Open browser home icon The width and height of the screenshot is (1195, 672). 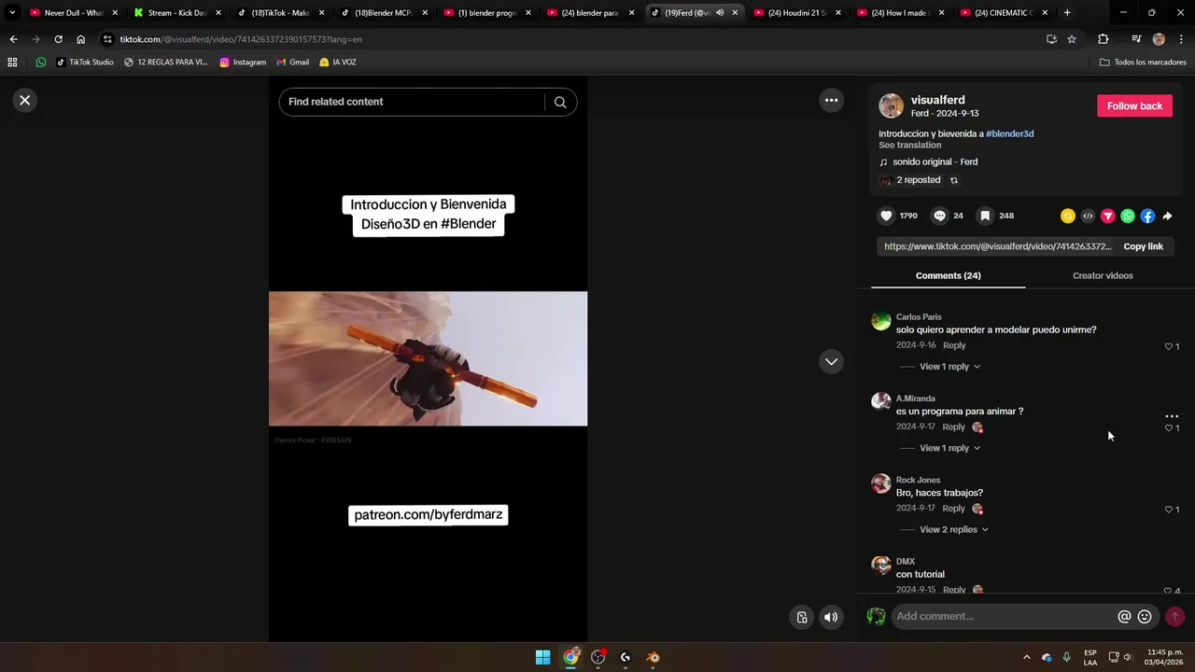pyautogui.click(x=80, y=39)
